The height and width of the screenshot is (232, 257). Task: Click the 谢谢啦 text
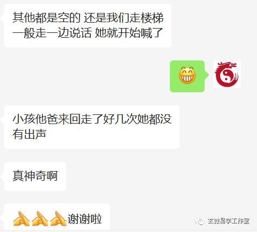(84, 219)
